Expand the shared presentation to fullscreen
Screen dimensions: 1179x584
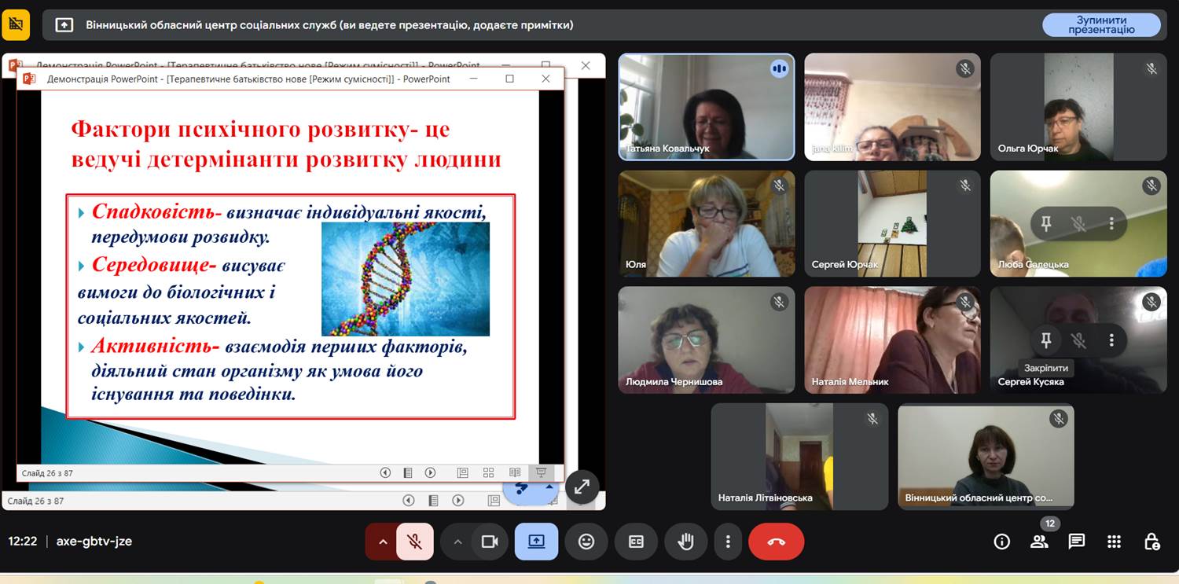pyautogui.click(x=581, y=487)
